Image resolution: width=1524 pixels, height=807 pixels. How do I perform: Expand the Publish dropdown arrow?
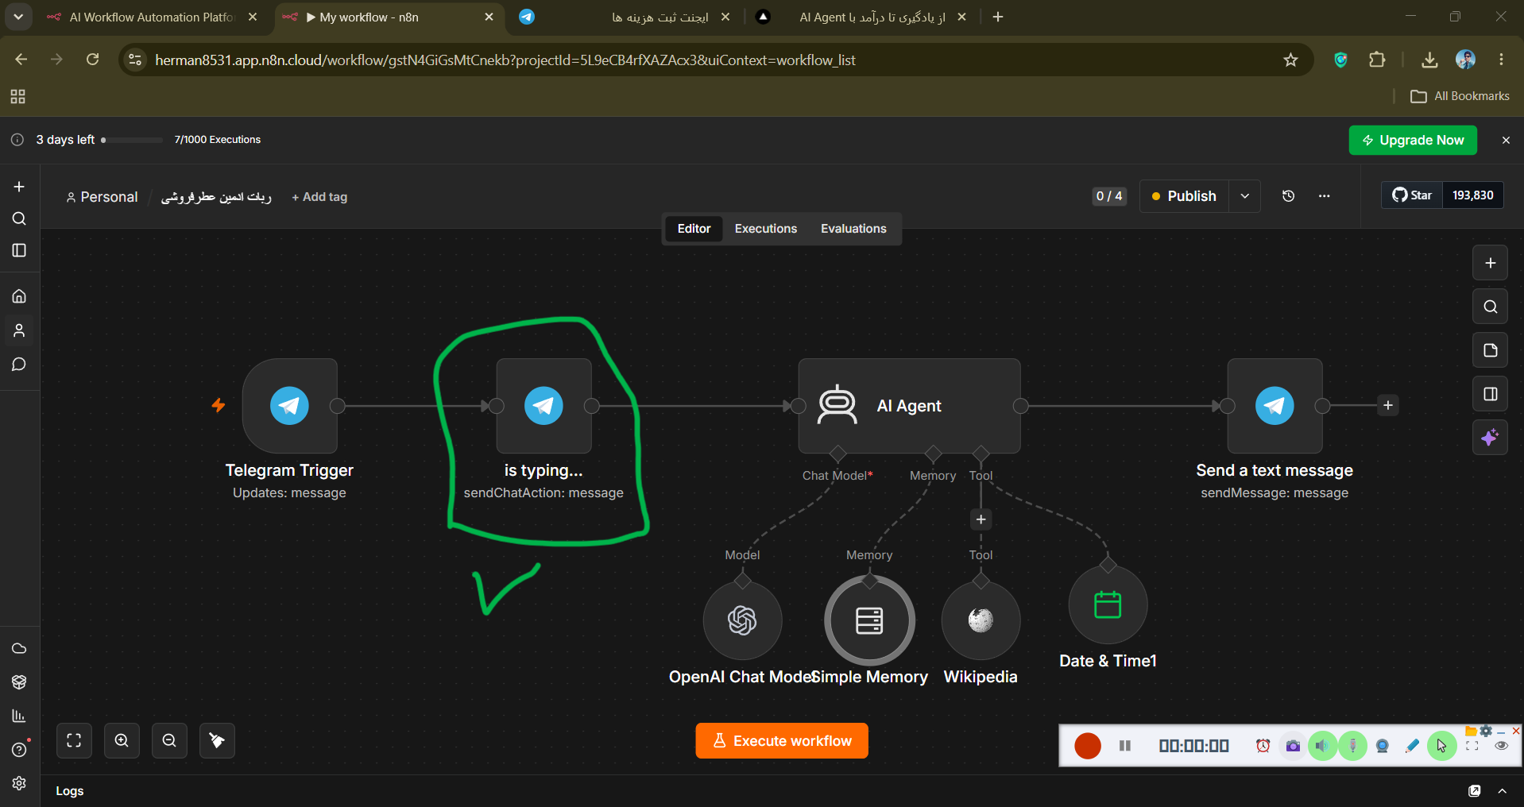(x=1244, y=196)
